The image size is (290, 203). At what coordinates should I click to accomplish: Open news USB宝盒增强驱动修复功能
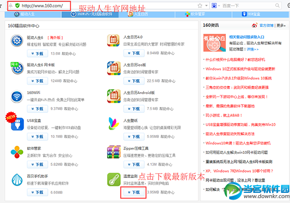tap(240, 124)
